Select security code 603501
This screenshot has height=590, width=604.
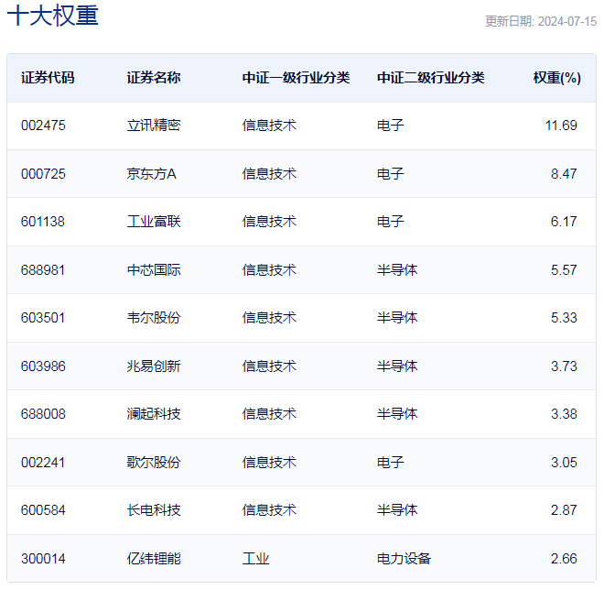(43, 318)
